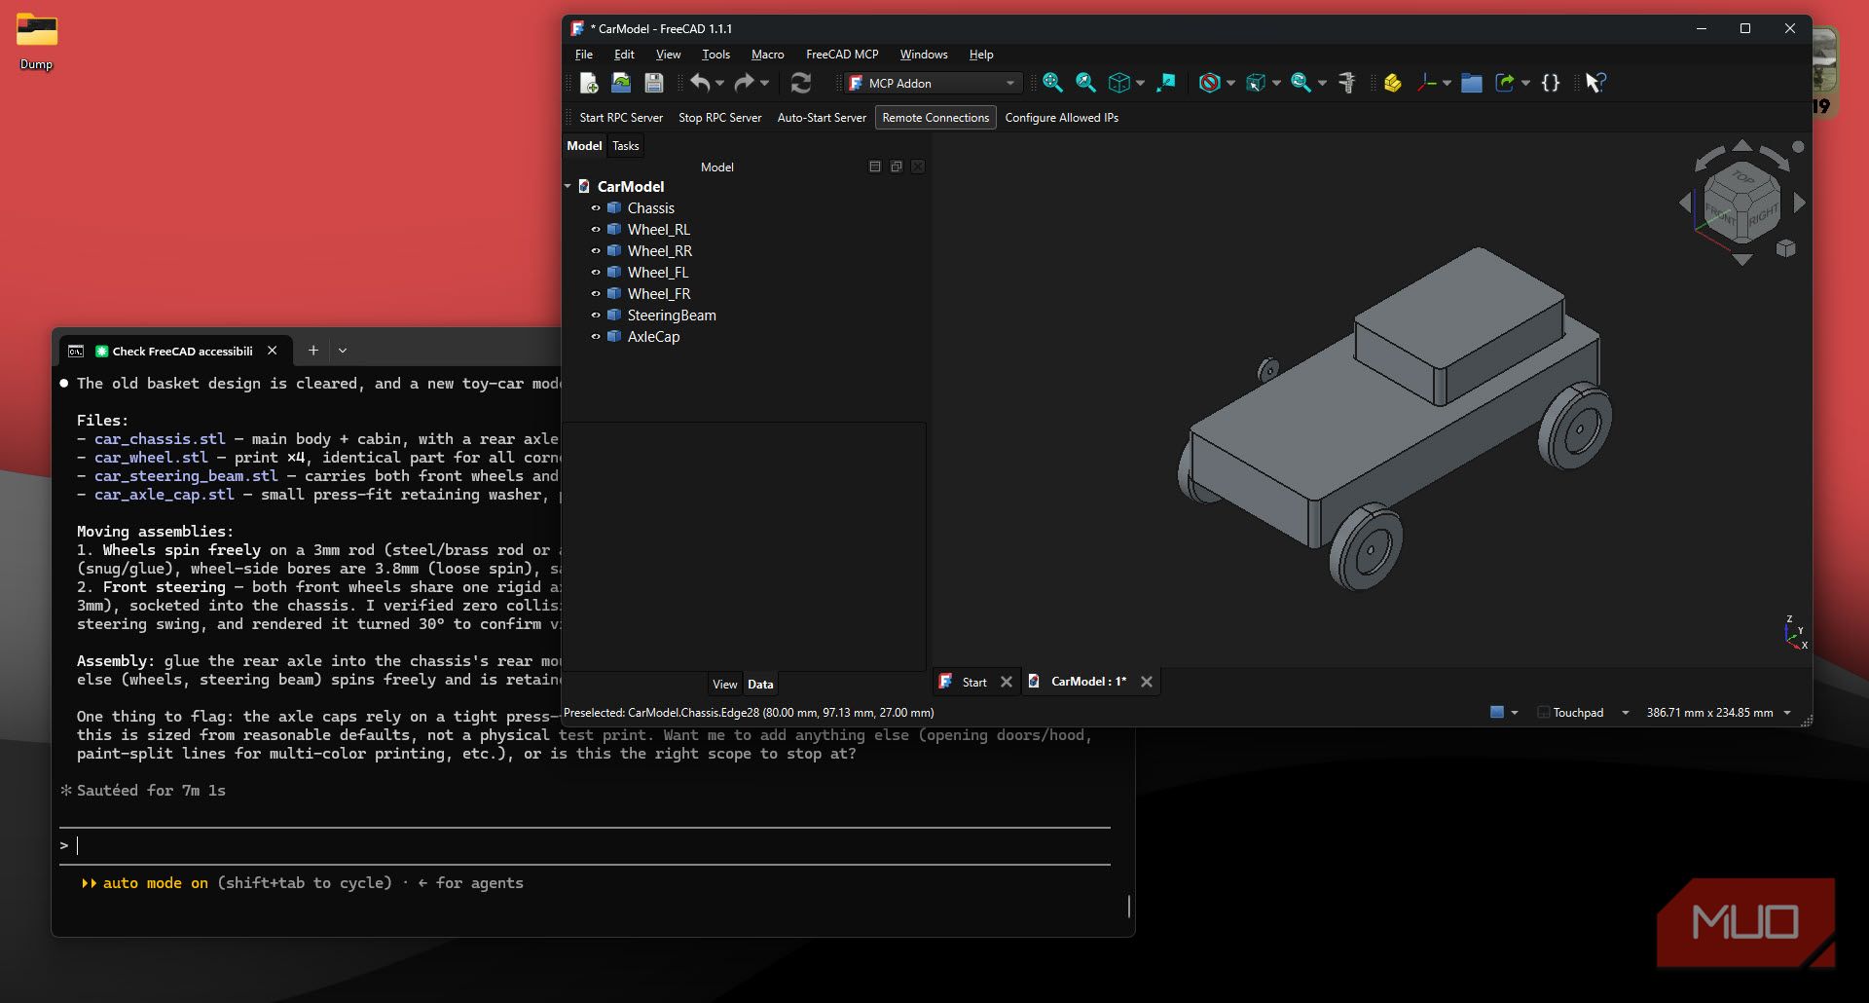Screen dimensions: 1869x1003
Task: Hide the Wheel_RR object
Action: pyautogui.click(x=596, y=251)
